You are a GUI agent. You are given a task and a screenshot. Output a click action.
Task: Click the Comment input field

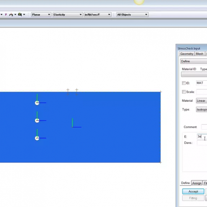(x=204, y=127)
